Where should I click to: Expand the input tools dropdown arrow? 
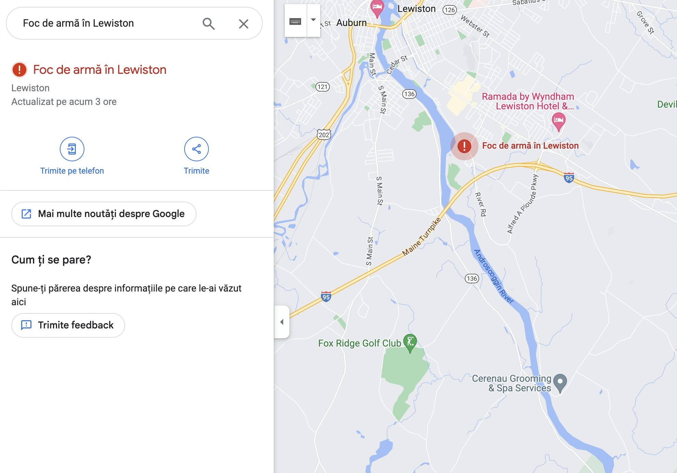click(313, 20)
